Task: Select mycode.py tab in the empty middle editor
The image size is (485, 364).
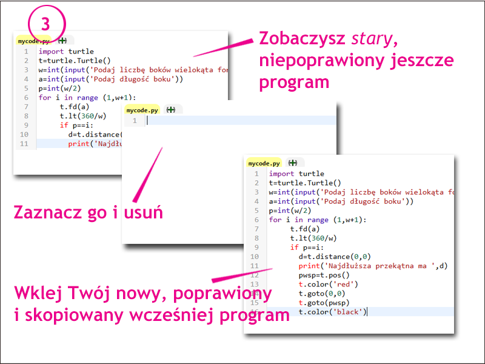Action: 142,110
